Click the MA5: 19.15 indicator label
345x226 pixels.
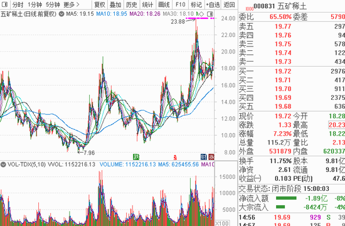coord(80,14)
